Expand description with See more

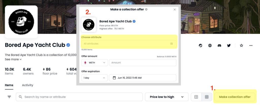click(x=13, y=59)
